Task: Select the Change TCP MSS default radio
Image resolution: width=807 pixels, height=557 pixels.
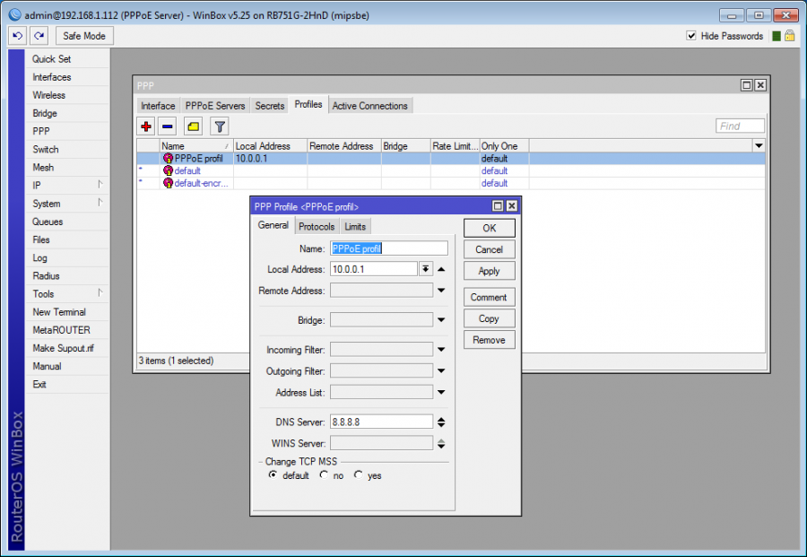Action: point(273,475)
